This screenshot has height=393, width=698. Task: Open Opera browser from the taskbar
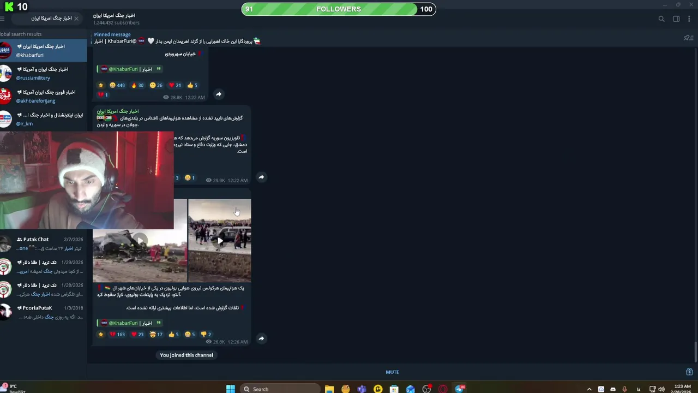pyautogui.click(x=443, y=389)
